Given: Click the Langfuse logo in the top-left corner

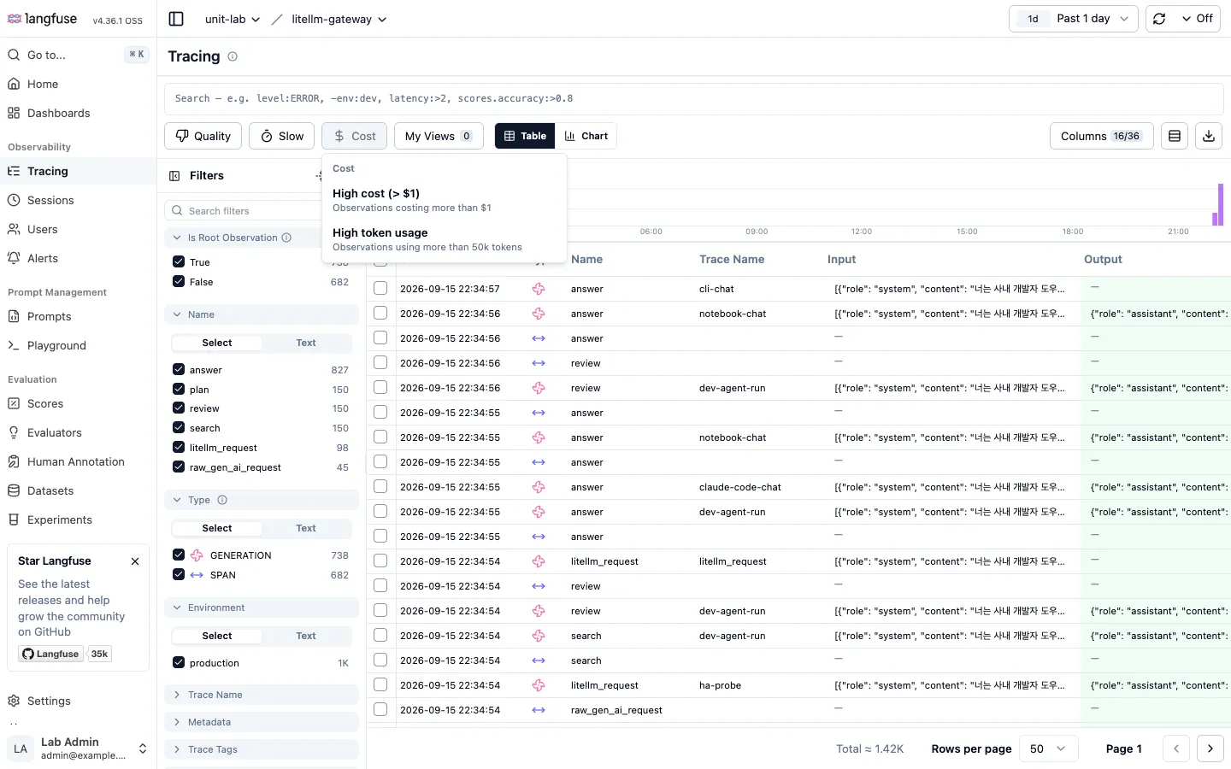Looking at the screenshot, I should pyautogui.click(x=42, y=19).
